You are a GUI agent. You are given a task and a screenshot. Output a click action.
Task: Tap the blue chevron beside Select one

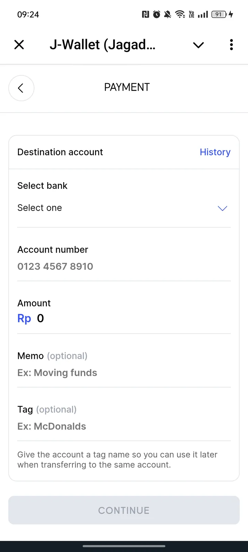tap(223, 208)
